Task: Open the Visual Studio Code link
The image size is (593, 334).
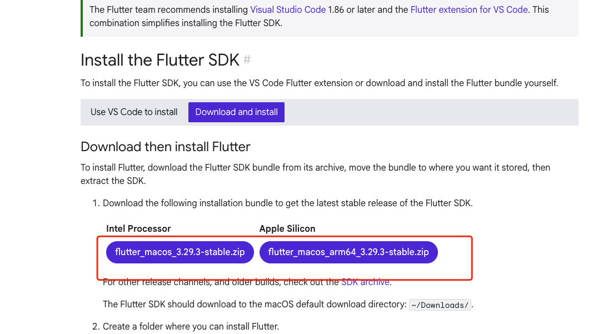Action: 288,9
